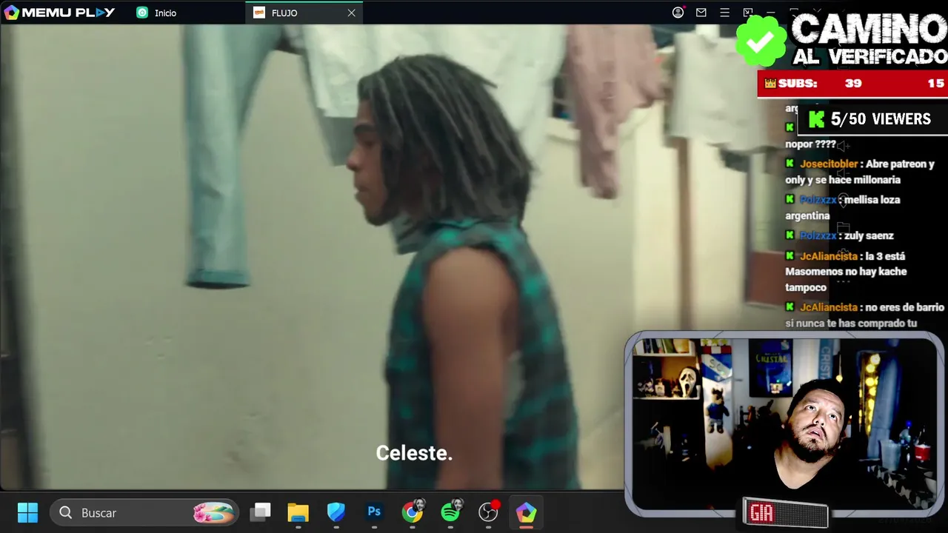Click the 'Abre patreon' chat message
This screenshot has height=533, width=948.
click(860, 172)
